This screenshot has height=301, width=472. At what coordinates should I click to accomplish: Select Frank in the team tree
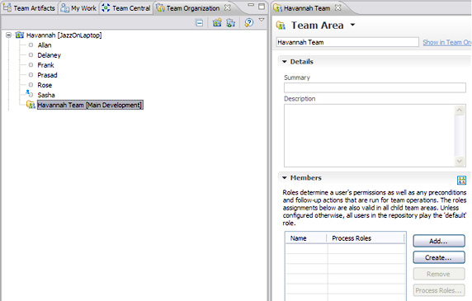(45, 65)
